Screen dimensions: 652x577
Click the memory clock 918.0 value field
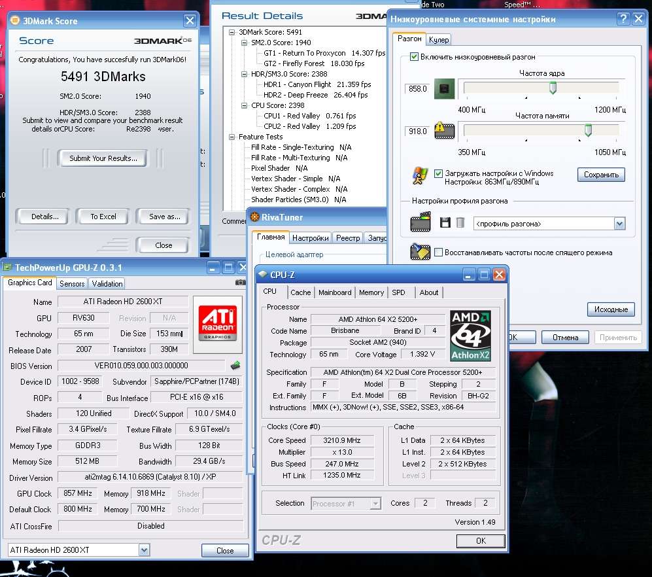417,131
